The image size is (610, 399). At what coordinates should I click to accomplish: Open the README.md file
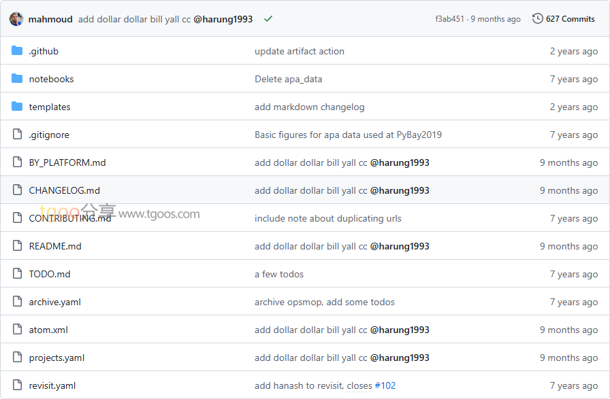point(55,246)
